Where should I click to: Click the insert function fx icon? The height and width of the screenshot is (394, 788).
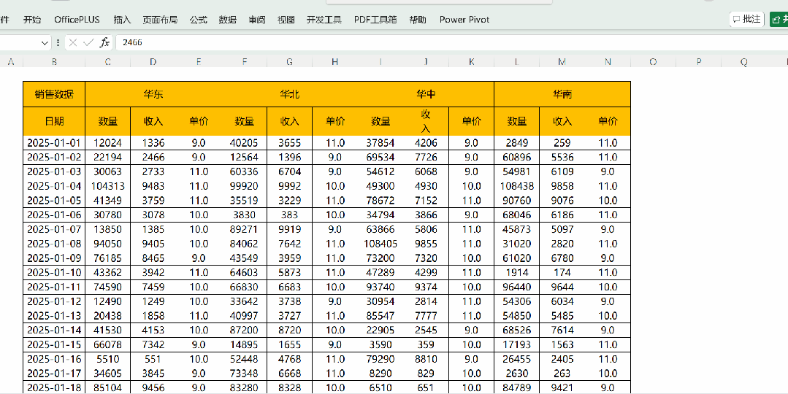pyautogui.click(x=104, y=43)
